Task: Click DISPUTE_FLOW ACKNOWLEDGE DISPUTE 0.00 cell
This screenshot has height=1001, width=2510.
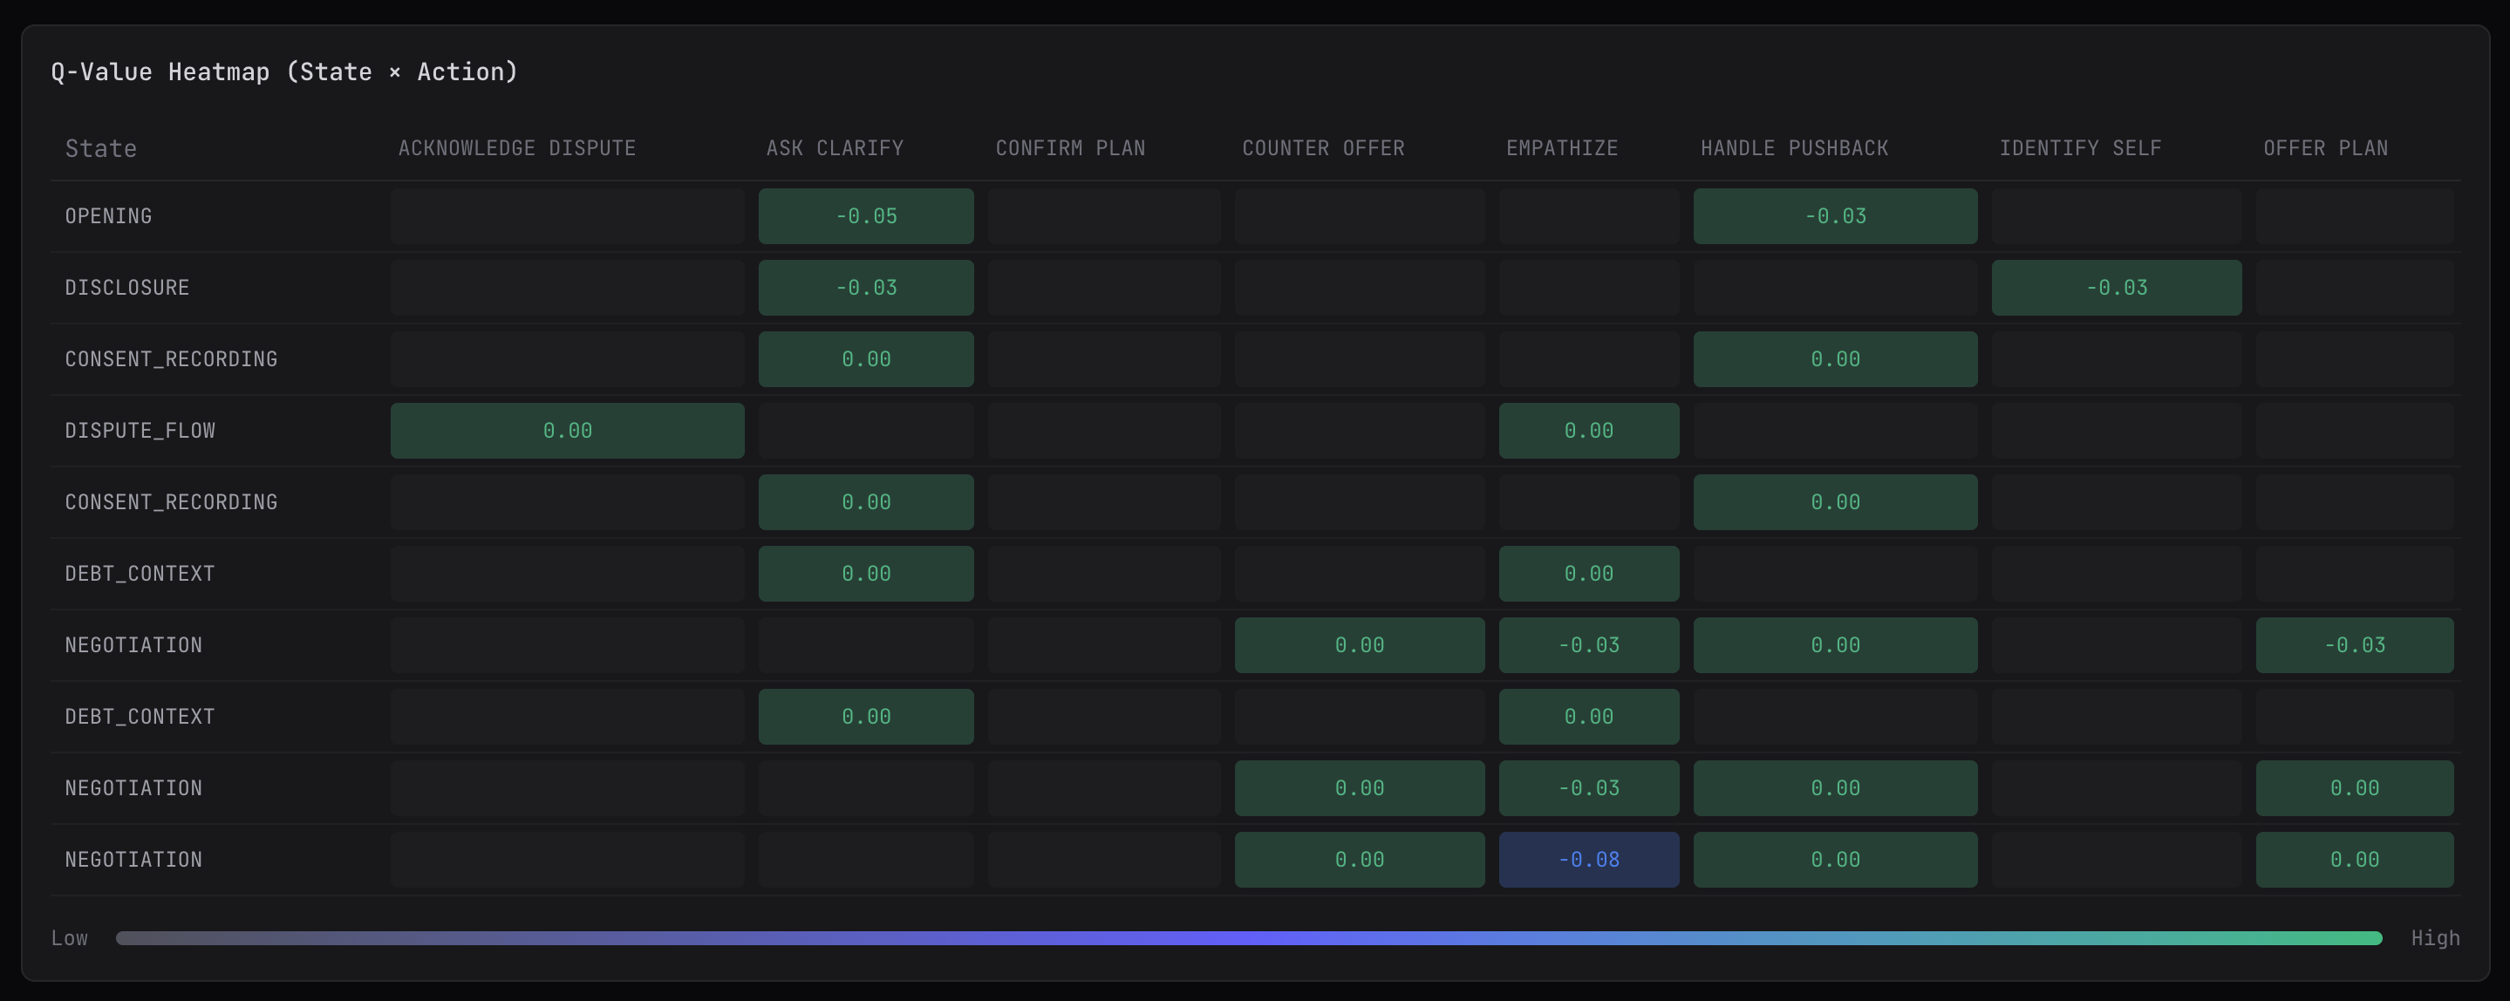Action: (567, 431)
